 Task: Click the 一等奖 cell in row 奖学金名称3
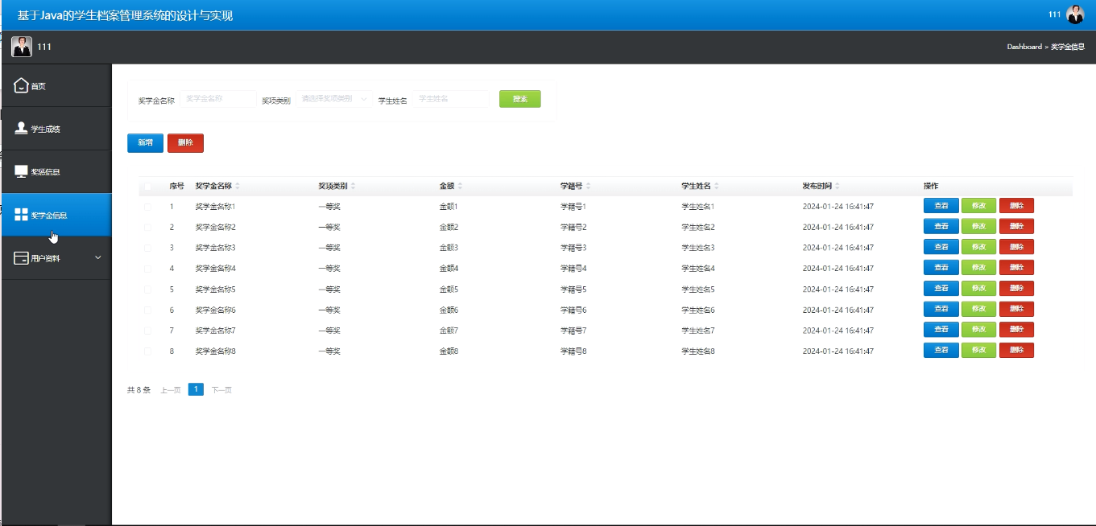coord(329,248)
